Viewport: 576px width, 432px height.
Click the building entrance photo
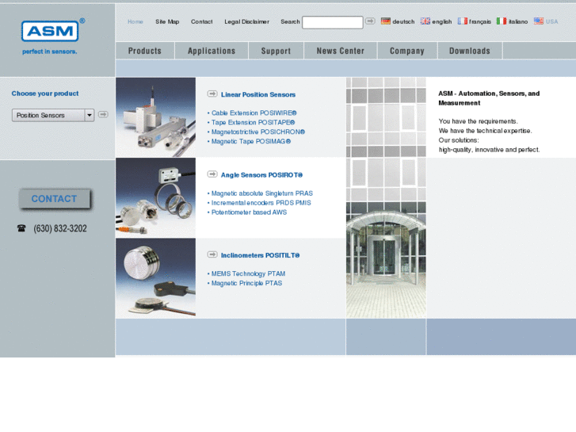tap(386, 198)
